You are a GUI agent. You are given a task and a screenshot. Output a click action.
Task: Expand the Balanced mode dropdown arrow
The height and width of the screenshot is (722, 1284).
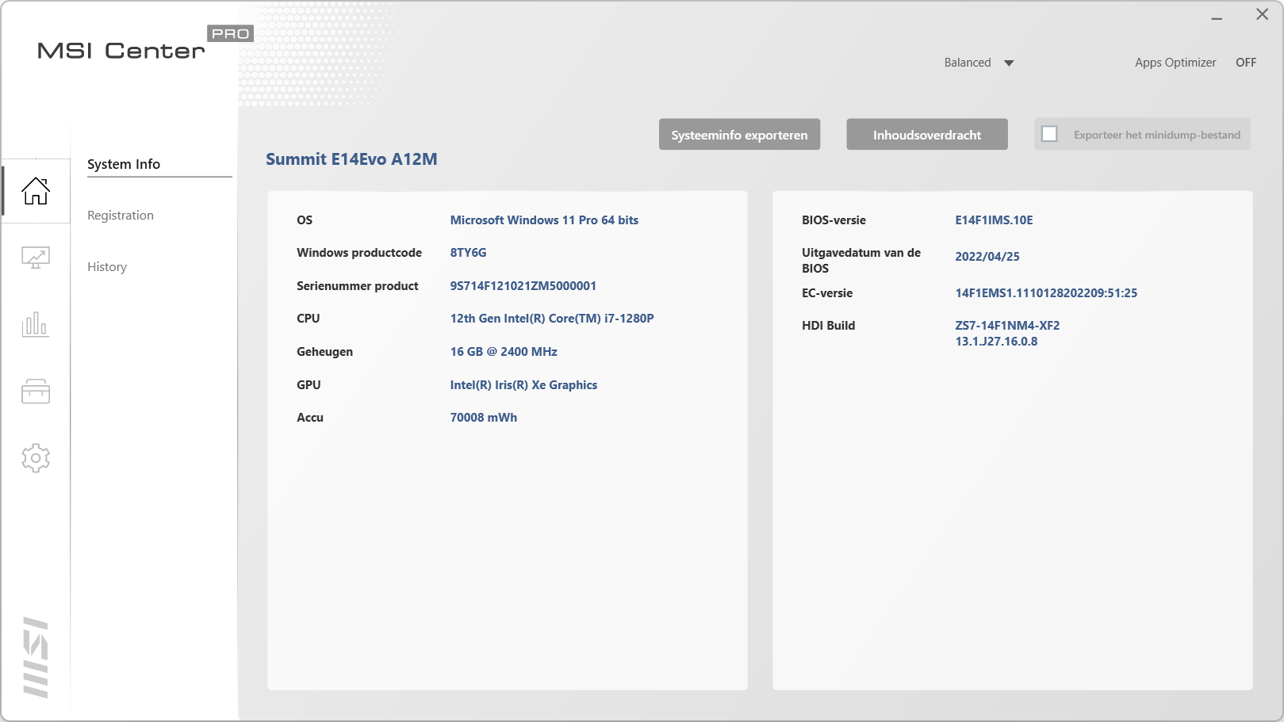1009,63
